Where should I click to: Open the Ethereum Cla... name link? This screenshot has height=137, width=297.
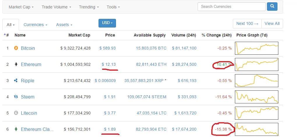37,129
